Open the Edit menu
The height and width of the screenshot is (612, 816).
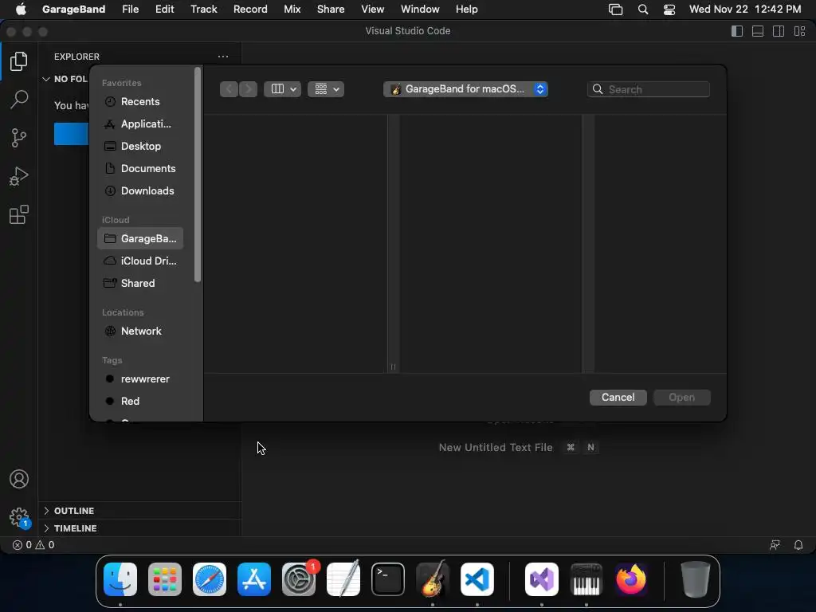click(164, 9)
